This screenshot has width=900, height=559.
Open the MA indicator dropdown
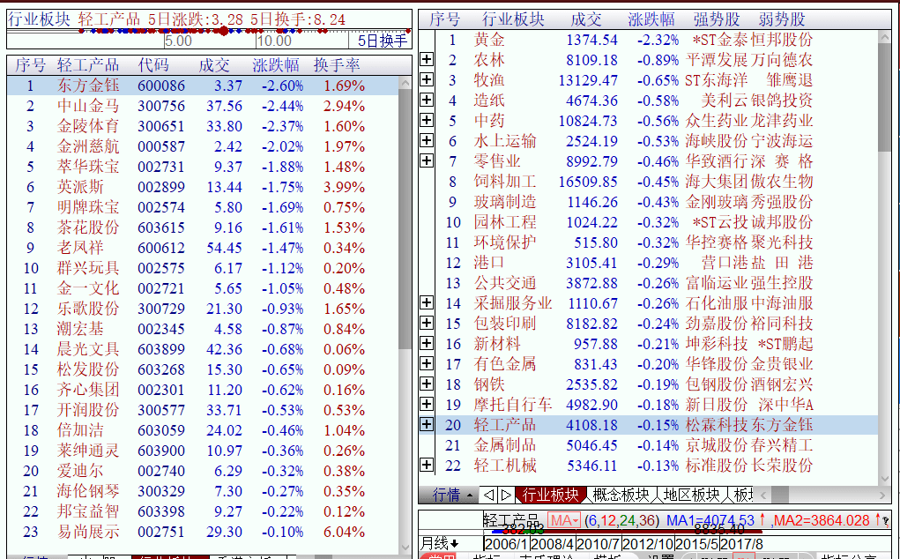[x=564, y=520]
